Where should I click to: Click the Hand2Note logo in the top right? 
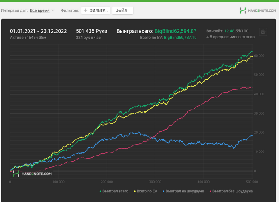point(257,10)
